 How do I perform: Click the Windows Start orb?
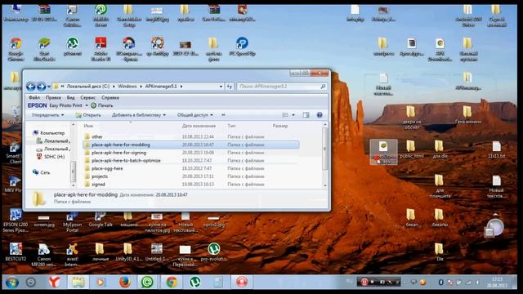point(11,283)
